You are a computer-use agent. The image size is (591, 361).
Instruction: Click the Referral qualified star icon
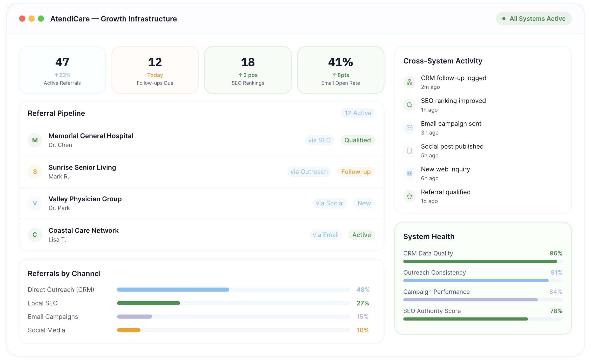click(x=409, y=196)
